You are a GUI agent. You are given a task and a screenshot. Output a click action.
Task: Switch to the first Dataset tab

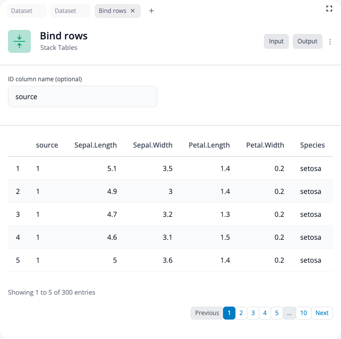[x=27, y=11]
